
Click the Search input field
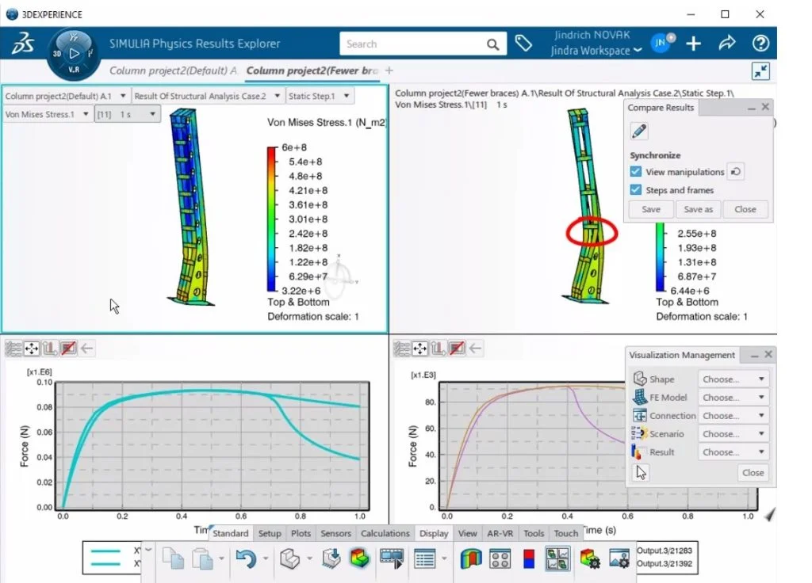(x=412, y=44)
